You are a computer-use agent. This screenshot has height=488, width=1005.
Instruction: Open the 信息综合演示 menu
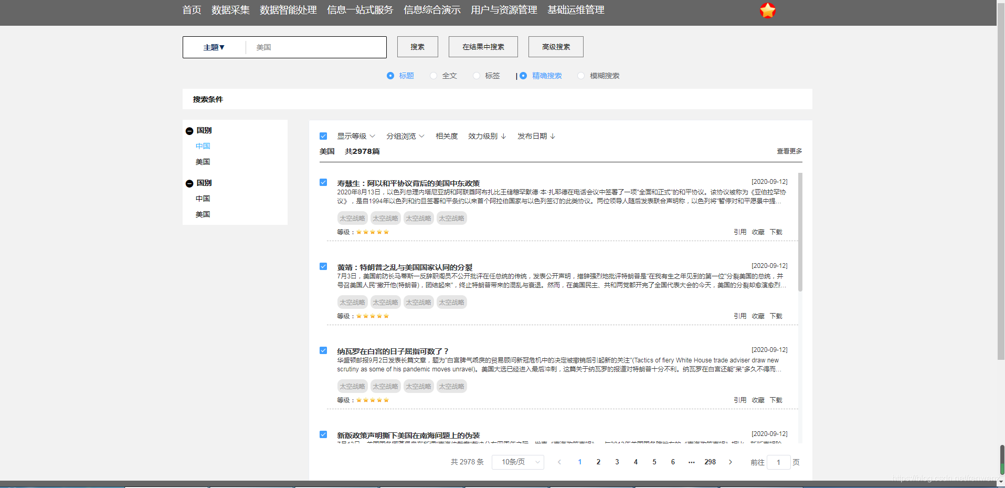tap(432, 10)
